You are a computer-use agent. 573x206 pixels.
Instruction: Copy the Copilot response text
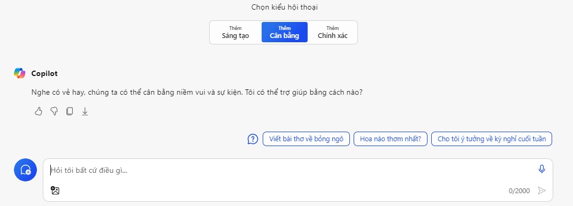pyautogui.click(x=70, y=111)
